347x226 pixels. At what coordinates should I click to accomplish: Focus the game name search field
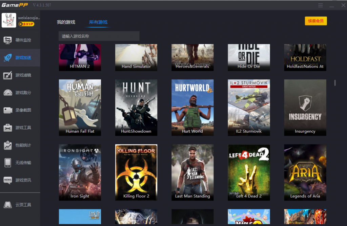pyautogui.click(x=99, y=36)
